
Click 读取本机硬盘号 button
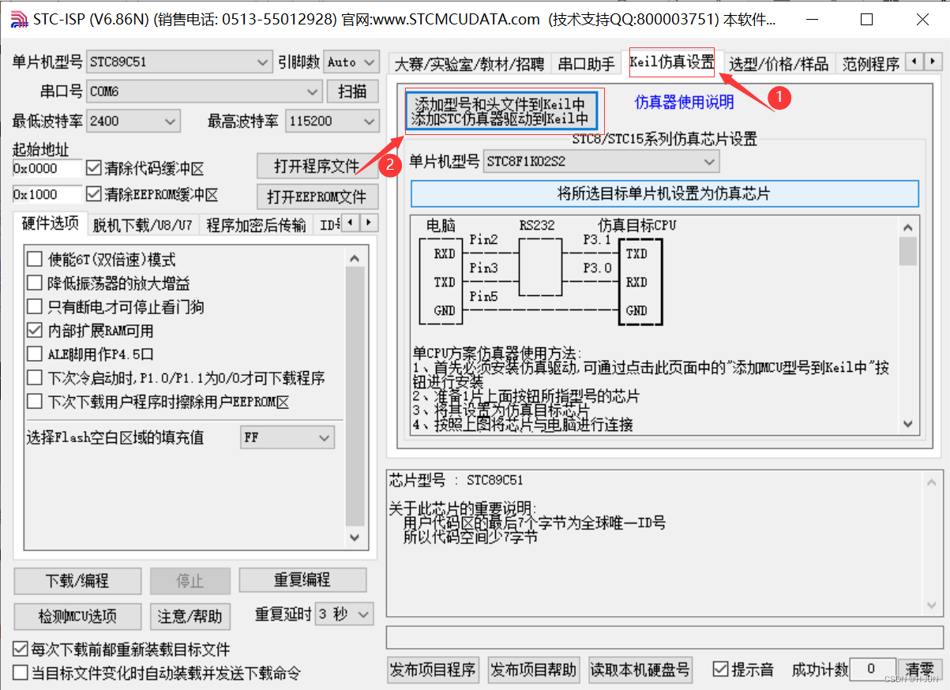pyautogui.click(x=640, y=670)
